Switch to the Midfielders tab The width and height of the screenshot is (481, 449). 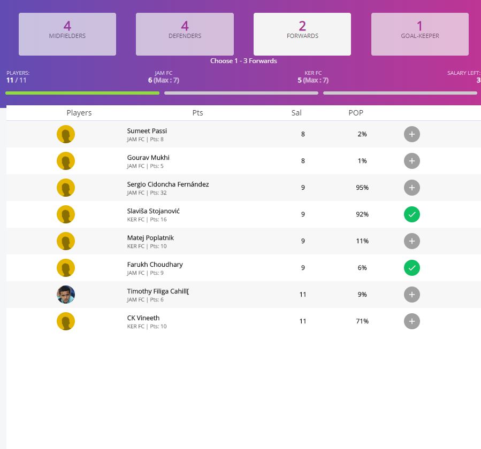(x=67, y=34)
